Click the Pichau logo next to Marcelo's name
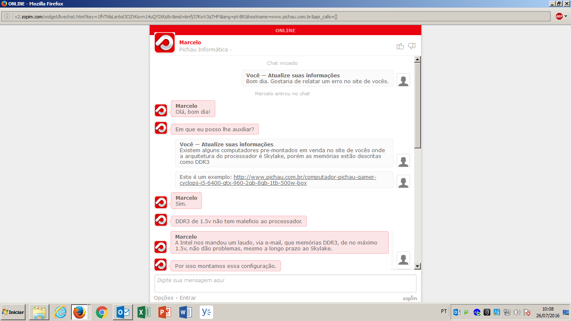Image resolution: width=571 pixels, height=321 pixels. [x=165, y=43]
